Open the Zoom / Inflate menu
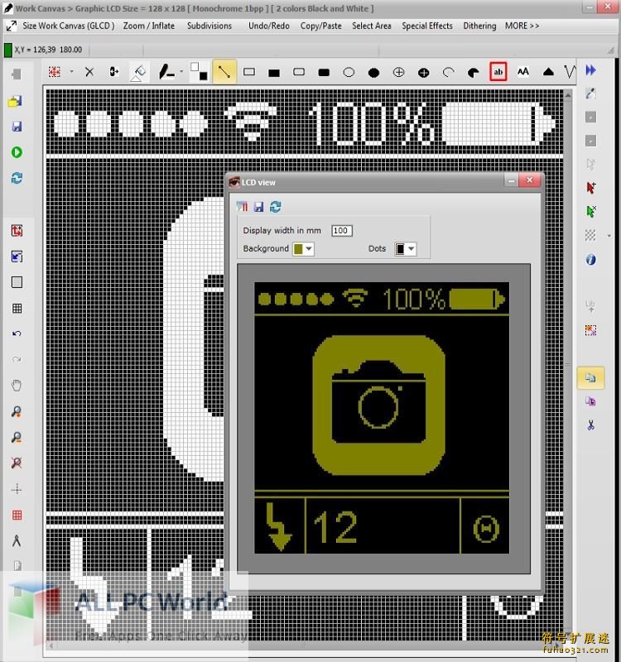The width and height of the screenshot is (621, 662). click(149, 26)
